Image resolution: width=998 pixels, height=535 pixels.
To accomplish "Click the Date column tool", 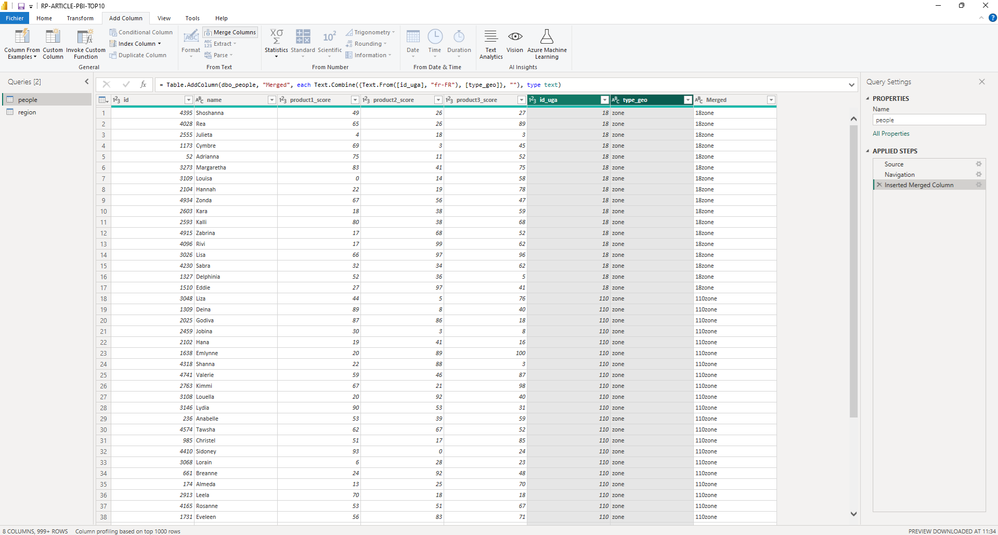I will pyautogui.click(x=413, y=43).
